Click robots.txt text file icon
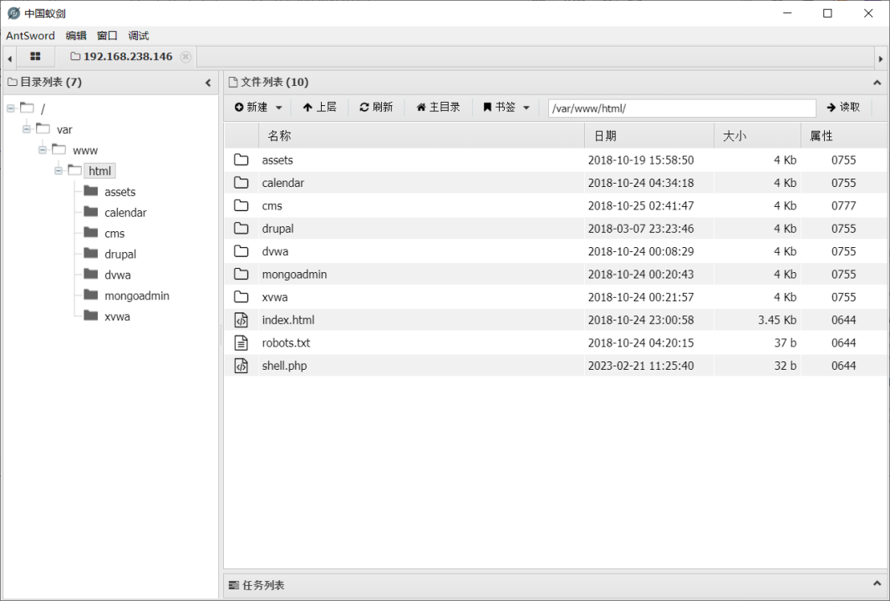Image resolution: width=890 pixels, height=601 pixels. click(242, 342)
